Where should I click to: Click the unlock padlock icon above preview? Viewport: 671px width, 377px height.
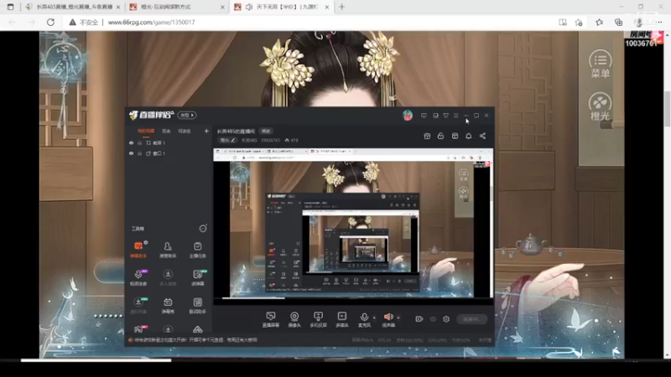coord(440,136)
